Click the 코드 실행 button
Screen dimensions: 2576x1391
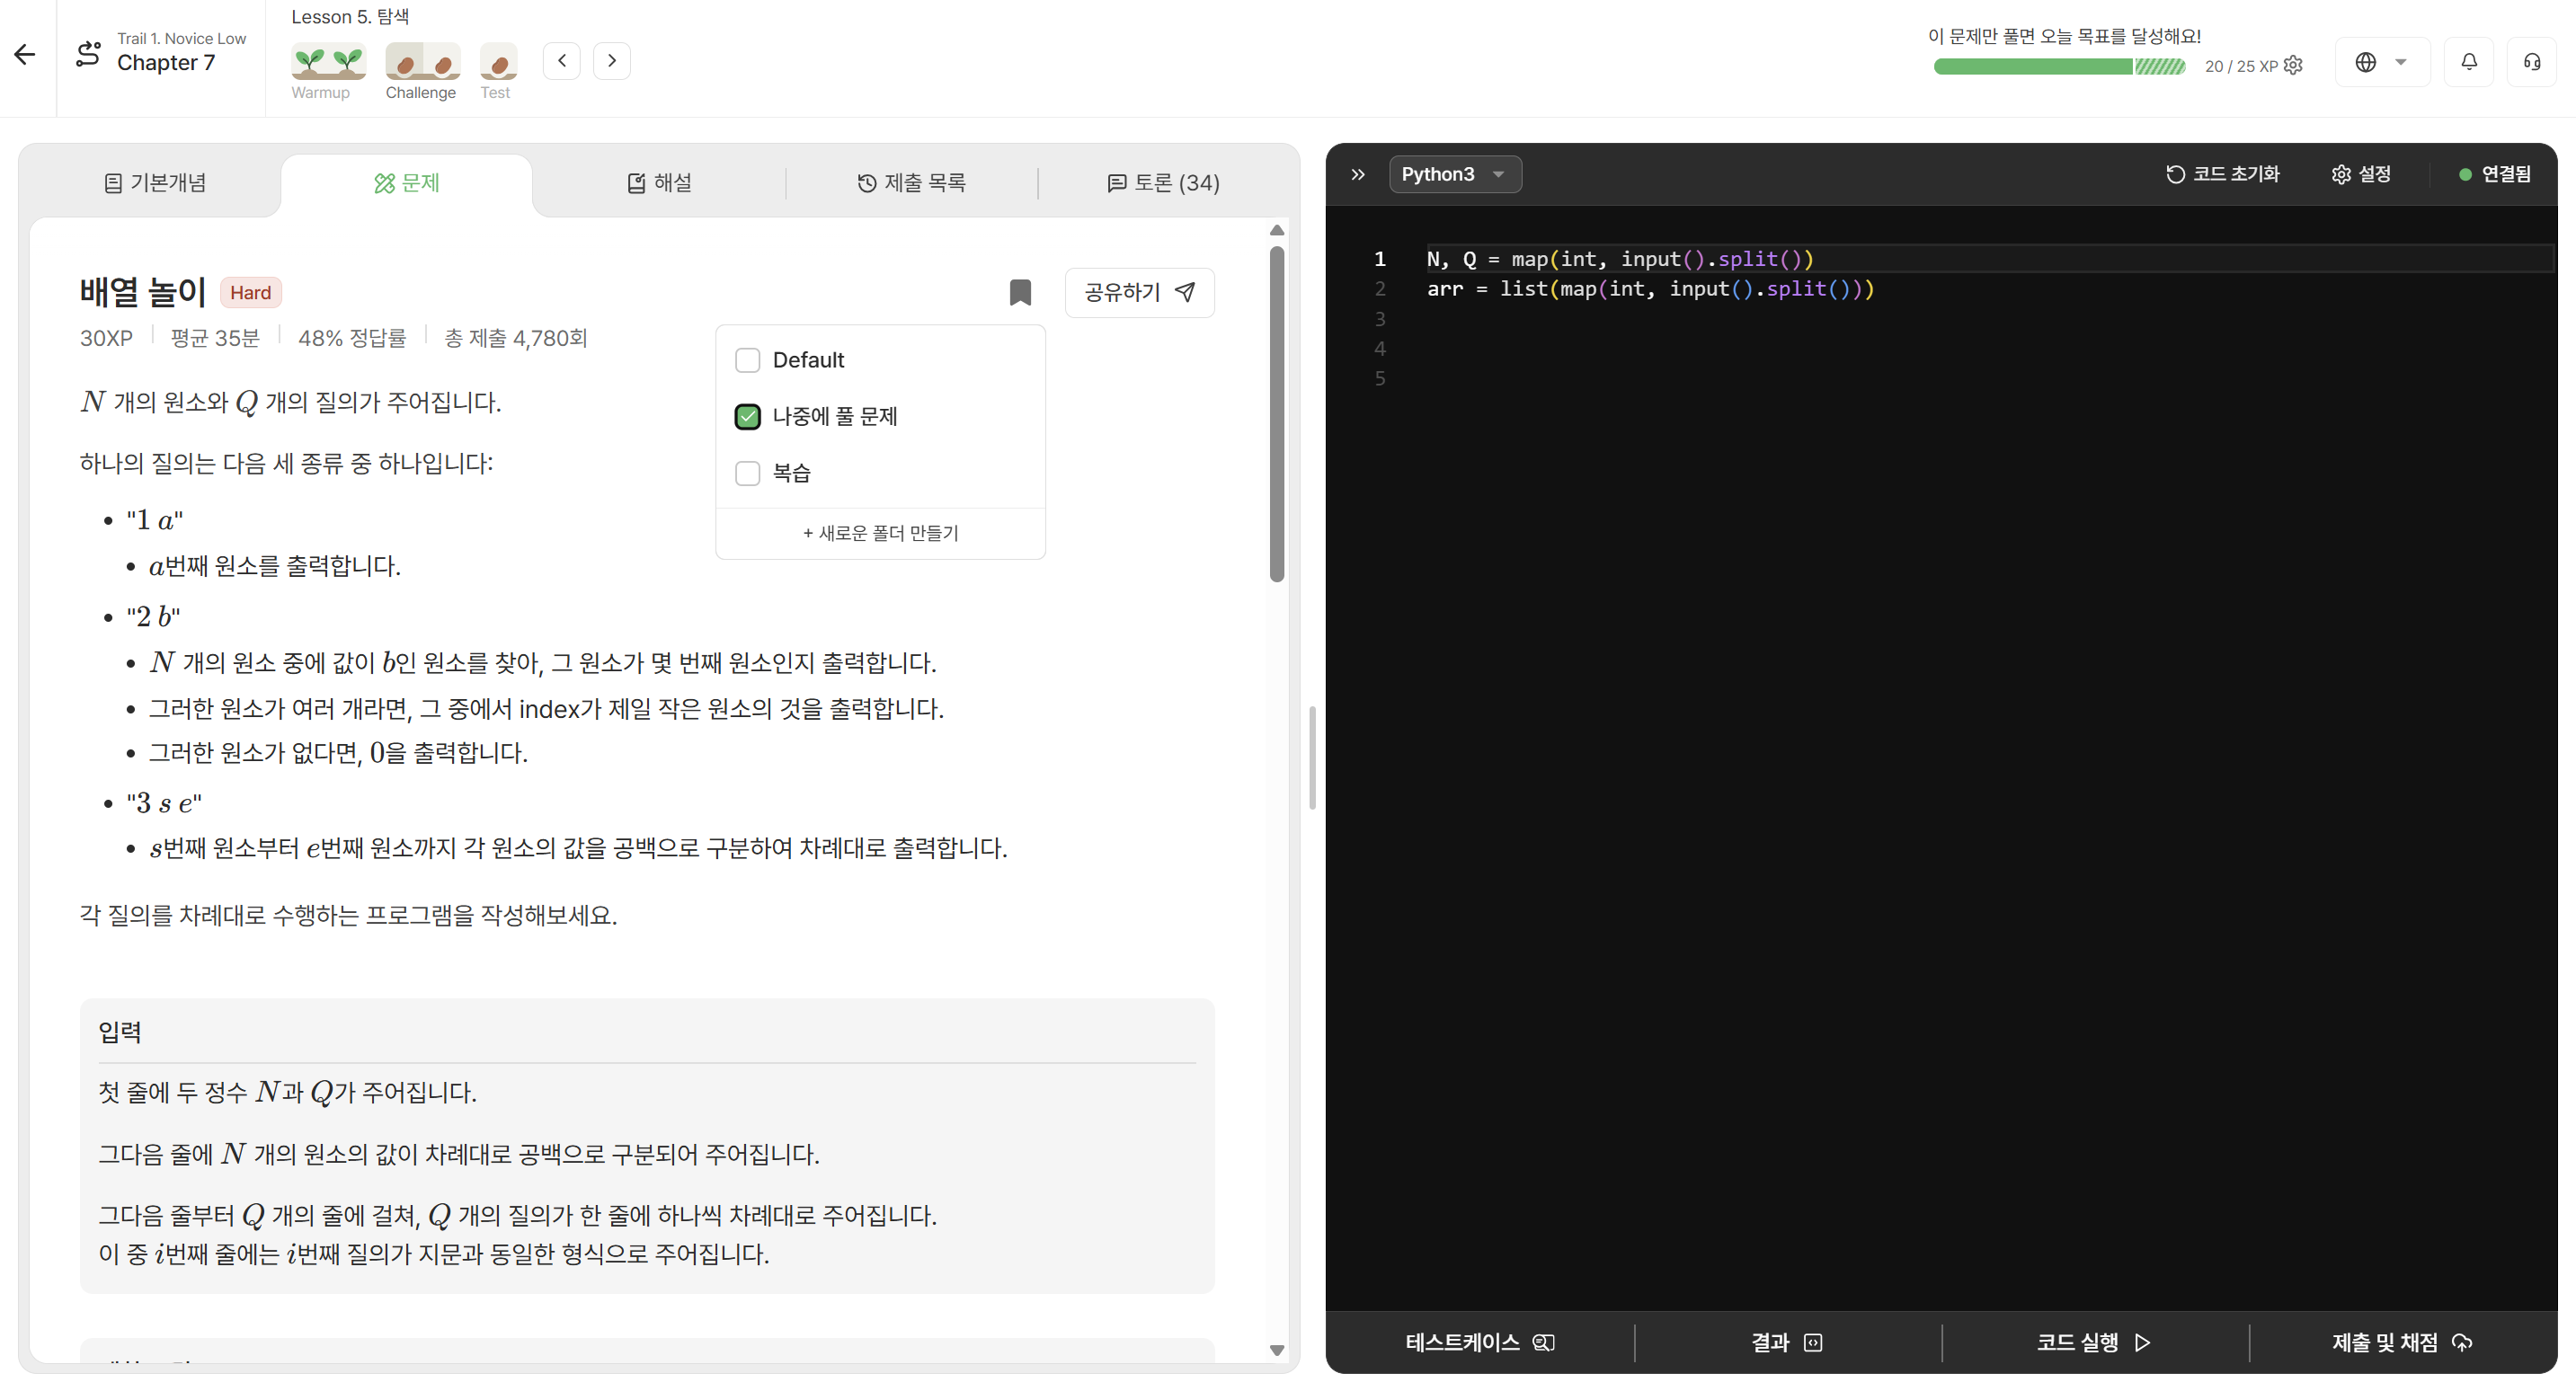point(2095,1342)
